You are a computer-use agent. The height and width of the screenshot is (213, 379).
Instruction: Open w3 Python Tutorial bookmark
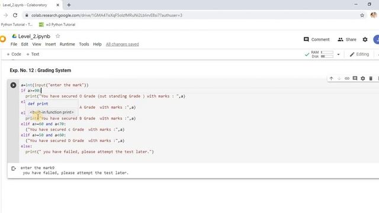pyautogui.click(x=57, y=25)
